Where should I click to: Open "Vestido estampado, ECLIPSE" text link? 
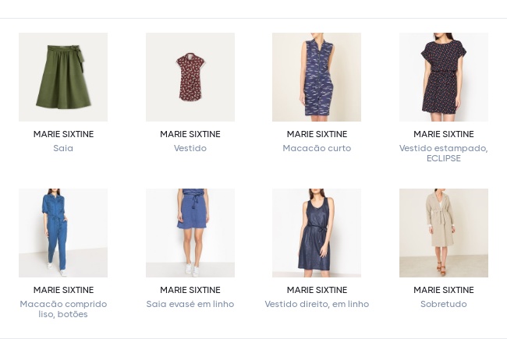[x=444, y=153]
